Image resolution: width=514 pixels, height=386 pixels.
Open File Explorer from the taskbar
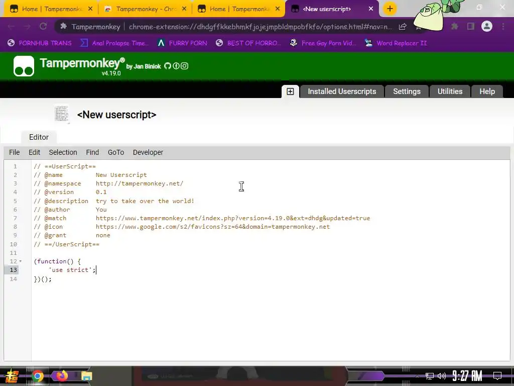[x=86, y=376]
